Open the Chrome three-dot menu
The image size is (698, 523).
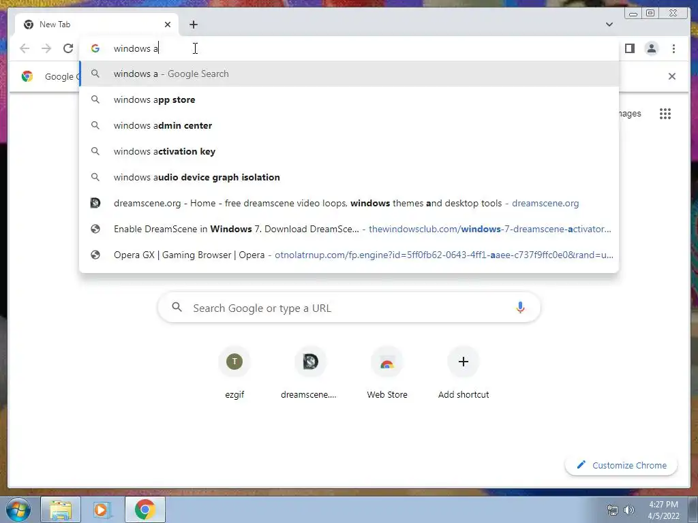[x=673, y=48]
